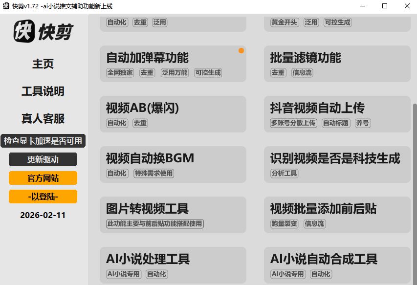Click the 分析工具 tag

[x=285, y=174]
